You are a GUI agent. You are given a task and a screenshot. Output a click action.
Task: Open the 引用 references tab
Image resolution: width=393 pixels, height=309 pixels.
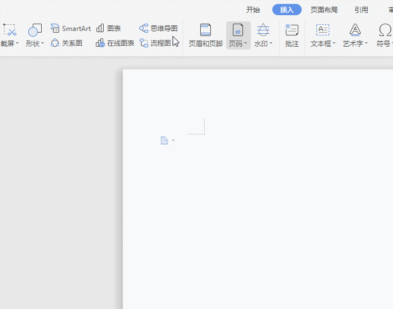[x=361, y=10]
